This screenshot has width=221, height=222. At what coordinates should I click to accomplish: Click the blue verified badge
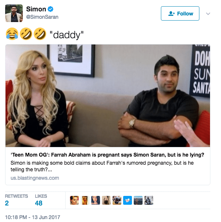coord(51,9)
